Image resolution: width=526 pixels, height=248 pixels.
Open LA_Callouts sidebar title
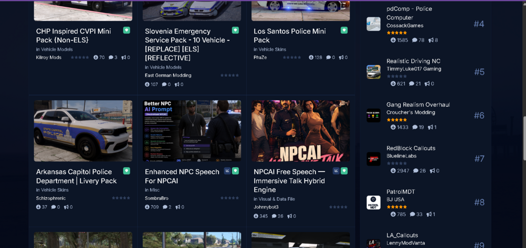point(402,235)
